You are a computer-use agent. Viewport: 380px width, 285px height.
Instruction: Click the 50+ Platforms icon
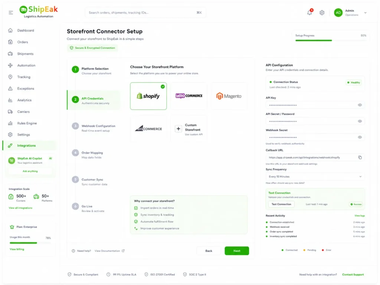click(x=36, y=197)
